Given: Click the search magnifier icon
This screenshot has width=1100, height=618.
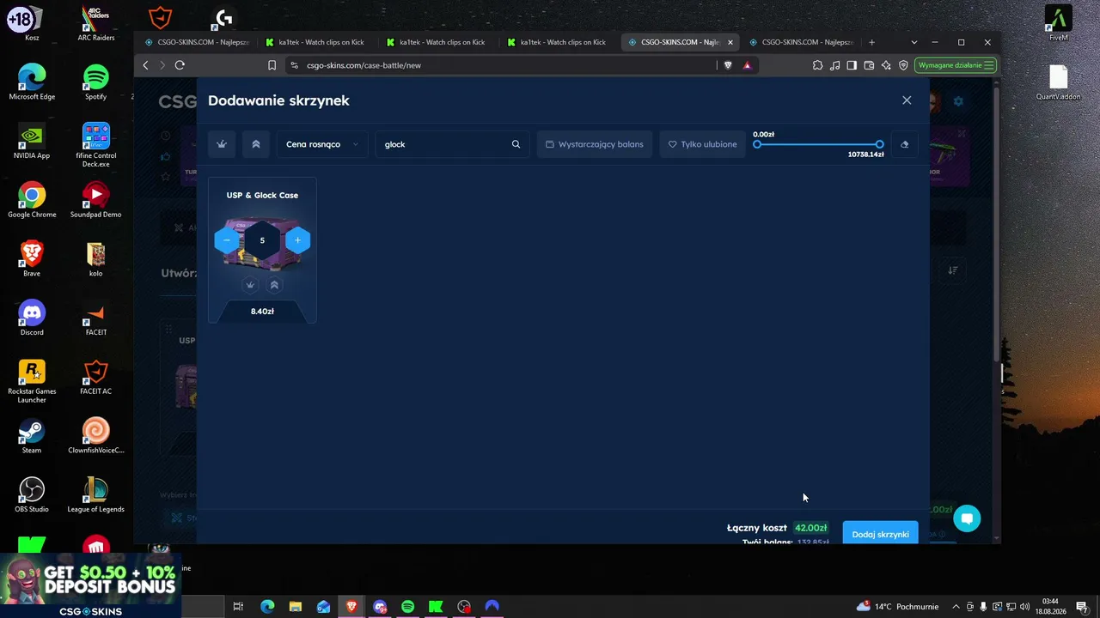Looking at the screenshot, I should coord(516,144).
